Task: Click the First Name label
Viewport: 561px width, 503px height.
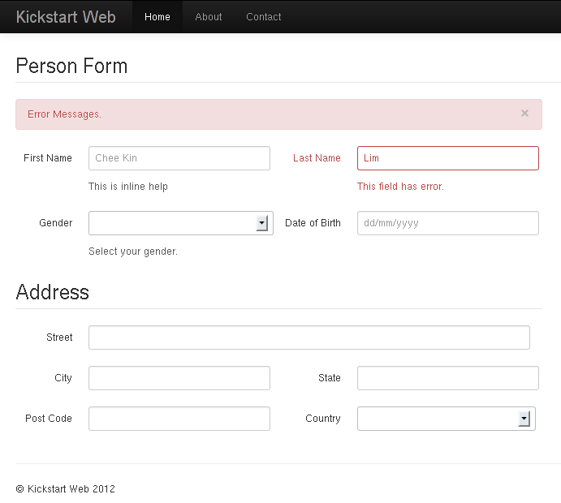Action: (x=48, y=158)
